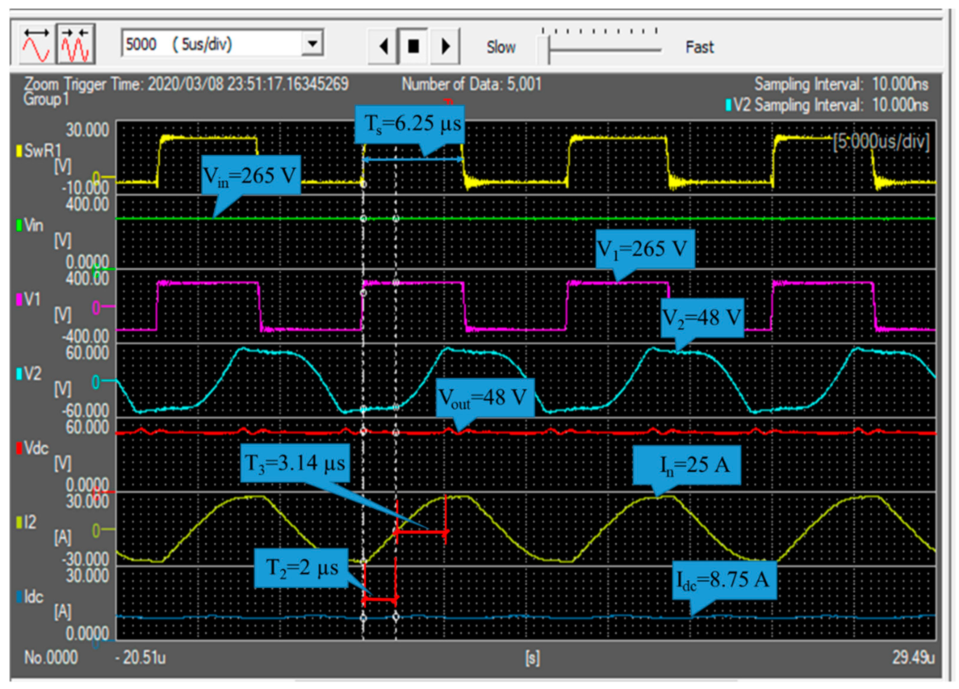Click the magenta V1 channel color marker
The width and height of the screenshot is (959, 689).
[x=19, y=299]
